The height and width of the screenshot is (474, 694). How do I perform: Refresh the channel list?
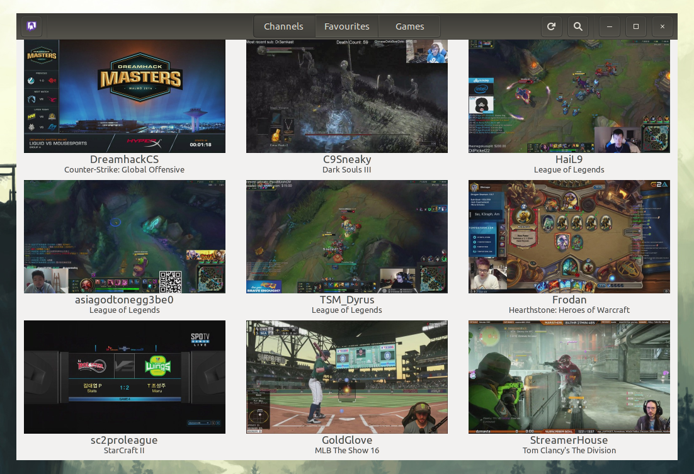click(x=552, y=26)
